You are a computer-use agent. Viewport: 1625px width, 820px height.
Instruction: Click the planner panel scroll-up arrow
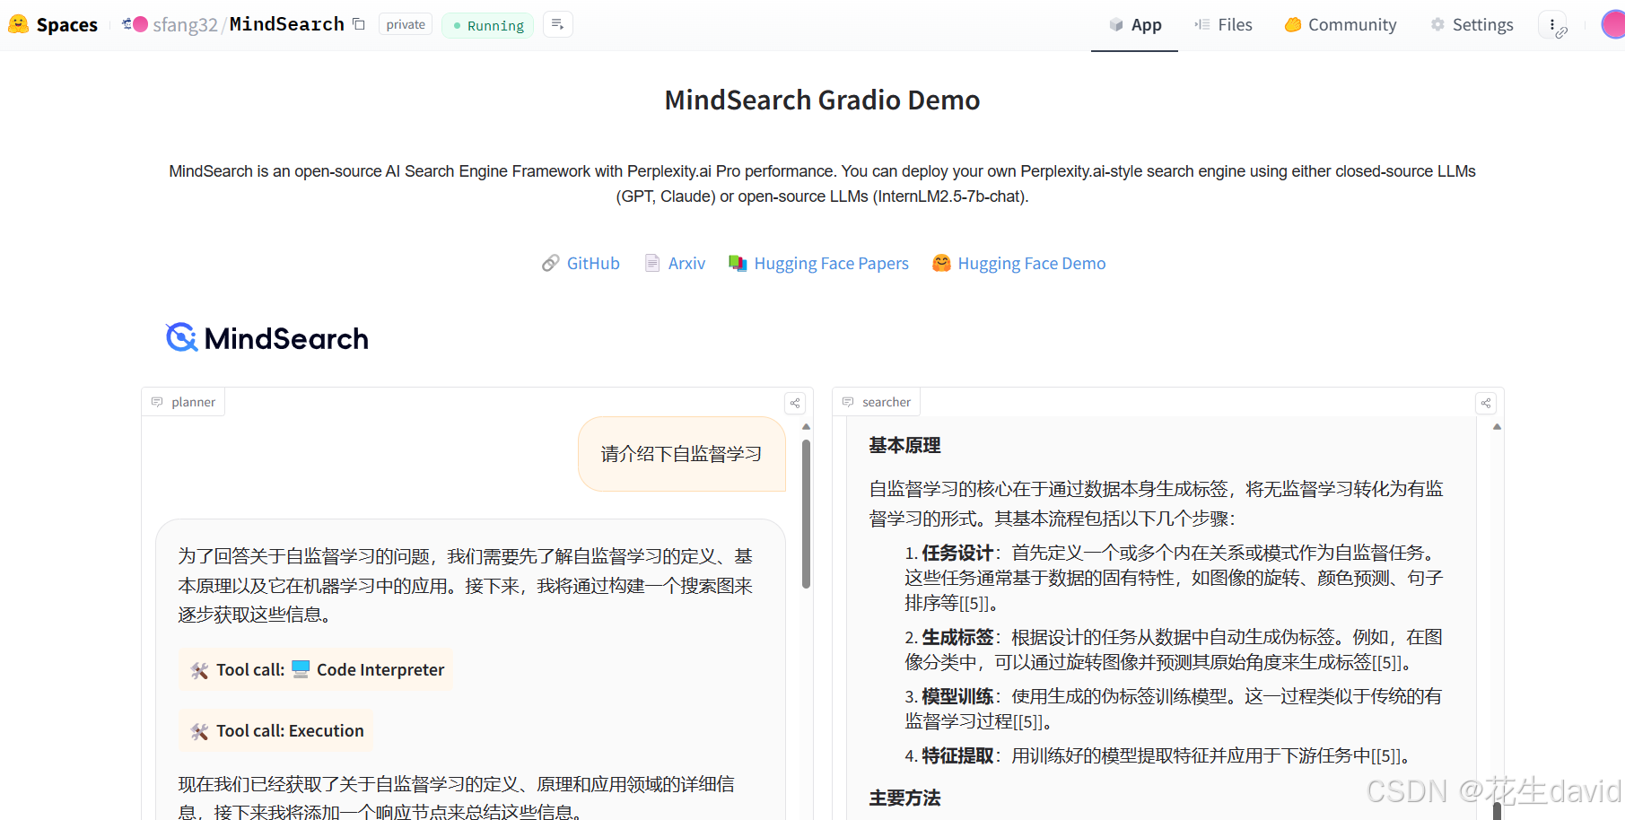[x=806, y=427]
